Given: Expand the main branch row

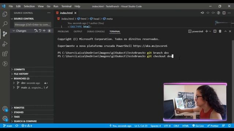Looking at the screenshot, I should click(14, 87).
